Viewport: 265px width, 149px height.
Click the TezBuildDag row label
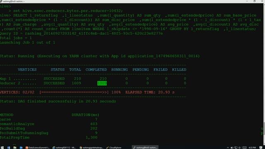12,129
